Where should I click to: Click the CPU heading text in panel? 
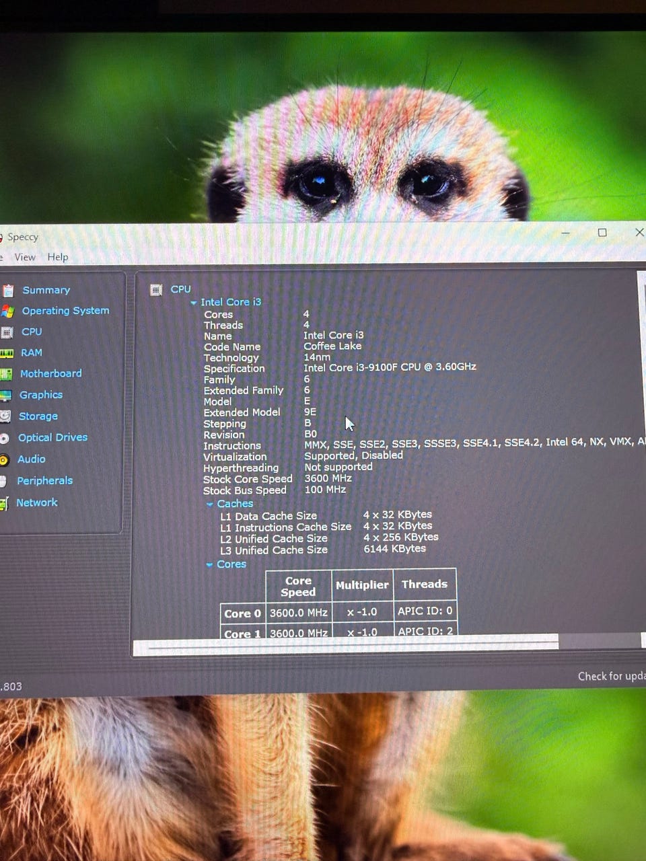point(180,289)
